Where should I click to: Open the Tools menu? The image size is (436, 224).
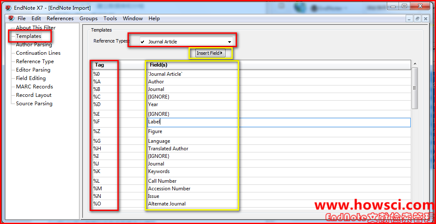coord(110,19)
